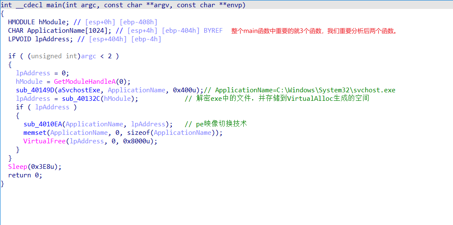Screen dimensions: 453x225
Task: Click the VirtualFree API call
Action: (44, 141)
